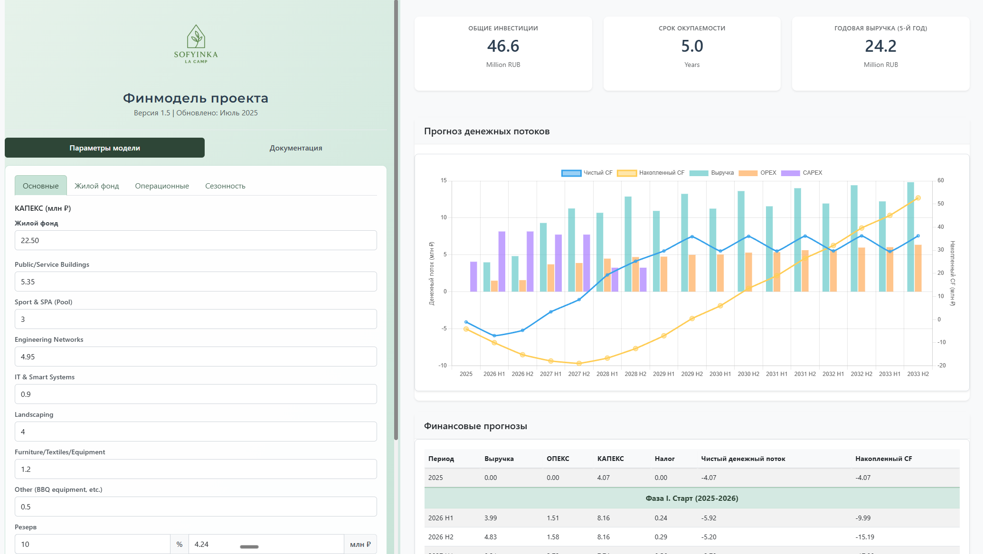Open the Документация tab
The image size is (983, 554).
295,148
